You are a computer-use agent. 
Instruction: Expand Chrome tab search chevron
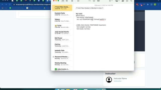click(x=159, y=1)
